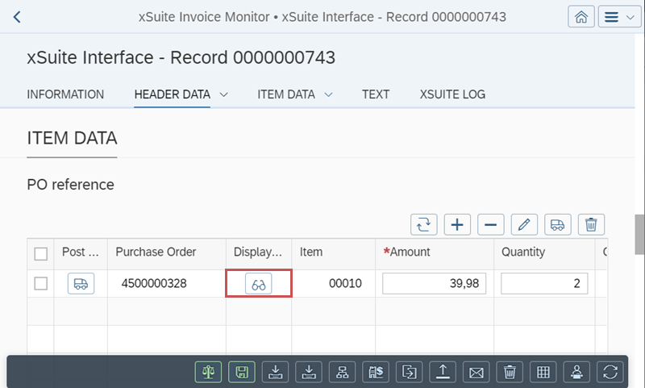Open the XSUITE LOG tab
Screen dimensions: 645x388
[x=452, y=94]
